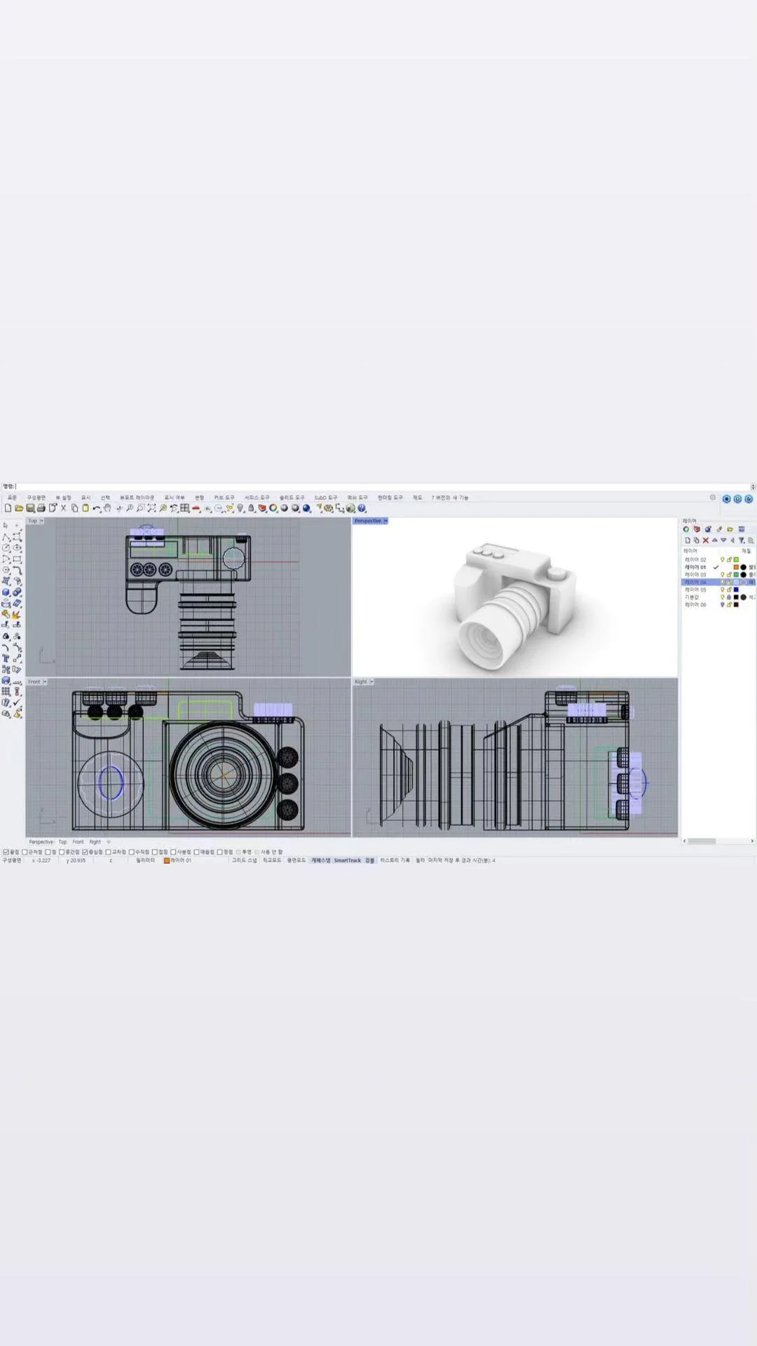This screenshot has height=1346, width=757.
Task: Open the Front viewport title dropdown arrow
Action: 45,681
